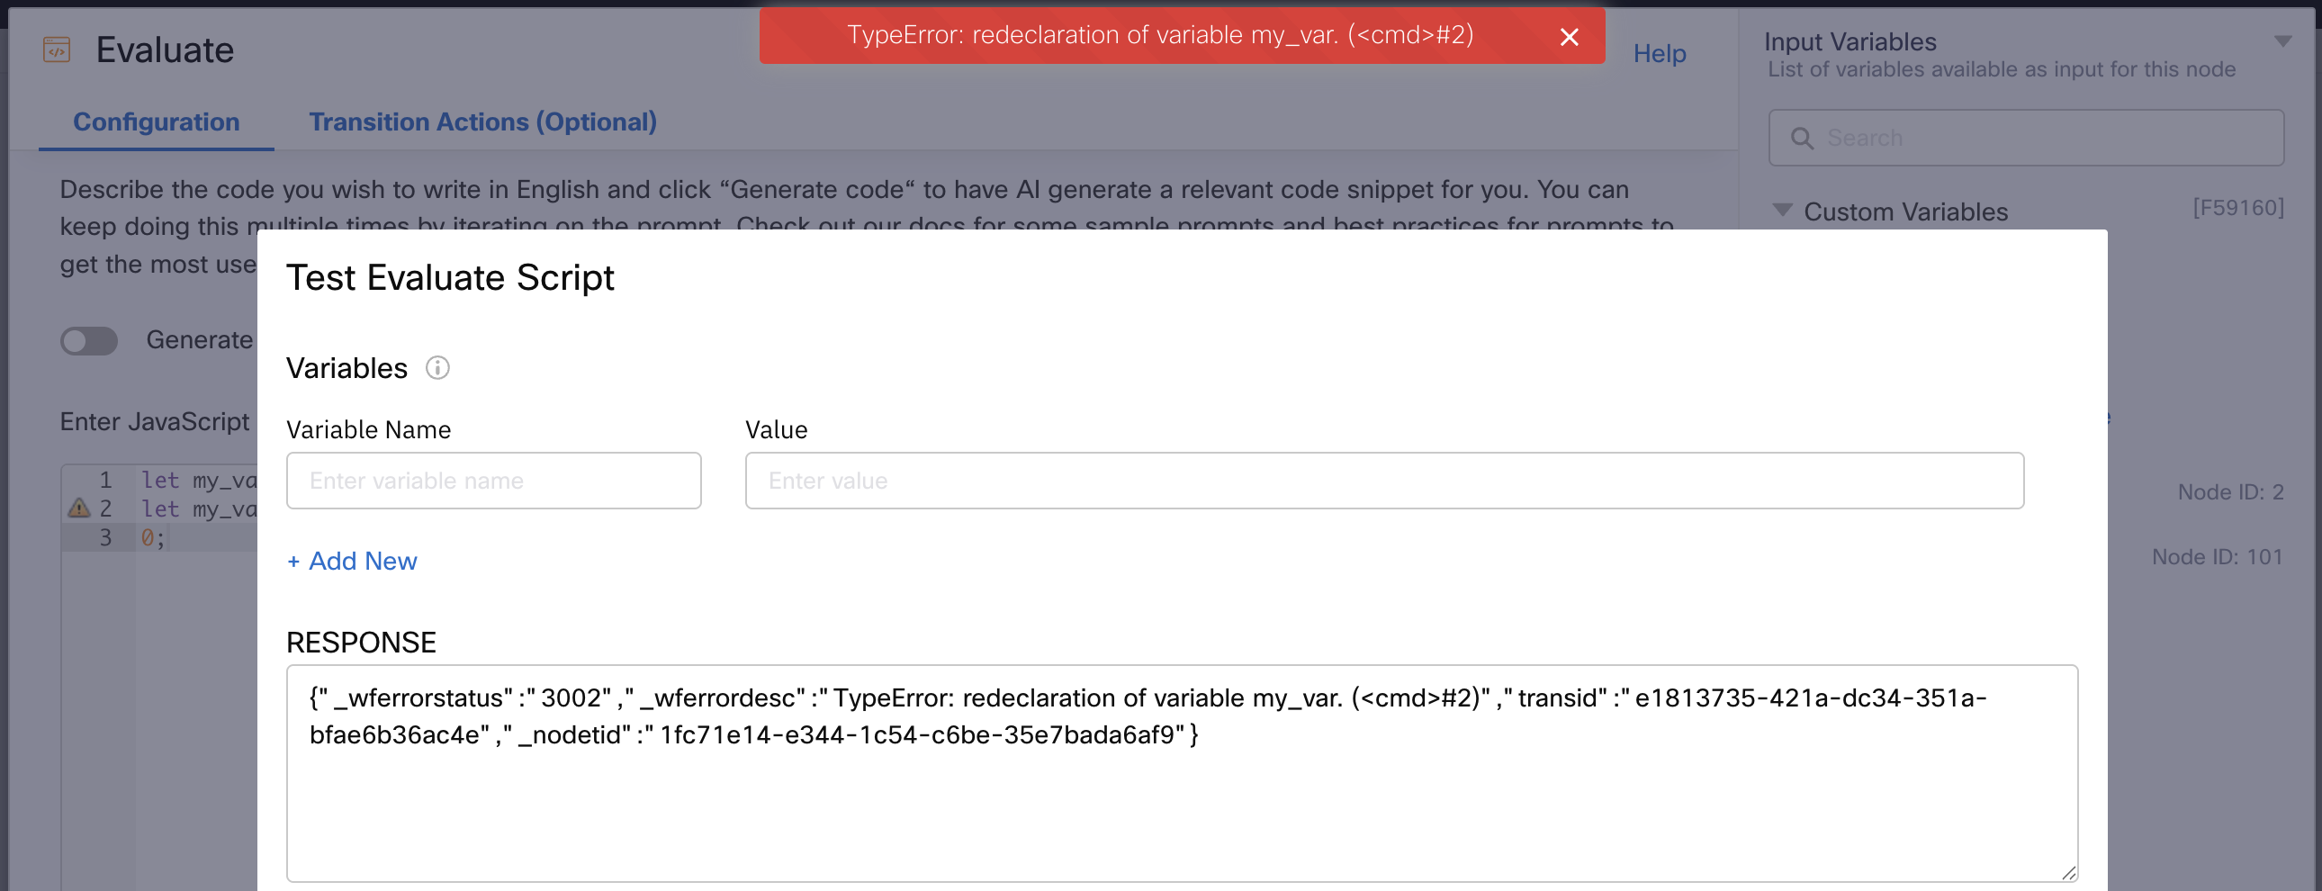Collapse the Custom Variables section
Viewport: 2322px width, 891px height.
[1782, 210]
